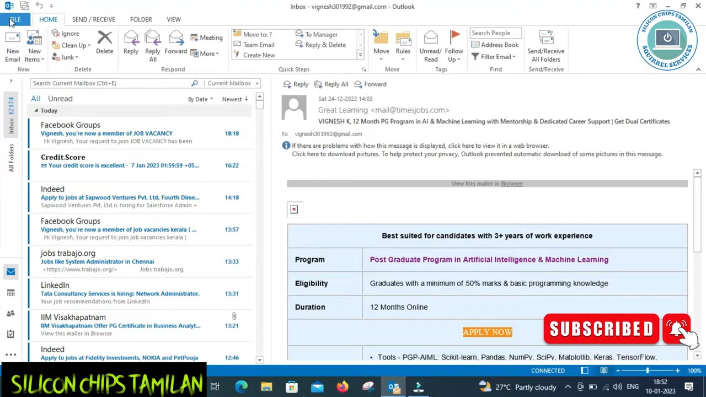Select the Reply & Delete quick step
The image size is (706, 397).
320,45
